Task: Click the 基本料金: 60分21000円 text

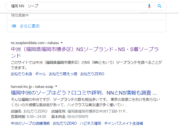Action: coord(70,117)
